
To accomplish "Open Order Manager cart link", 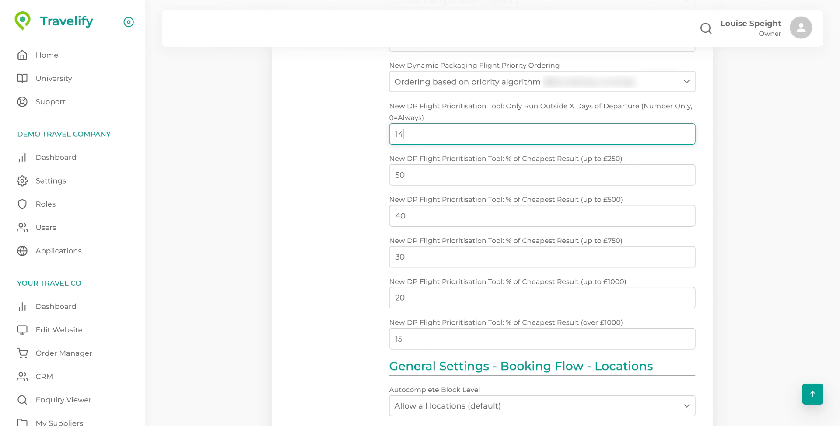I will click(63, 353).
